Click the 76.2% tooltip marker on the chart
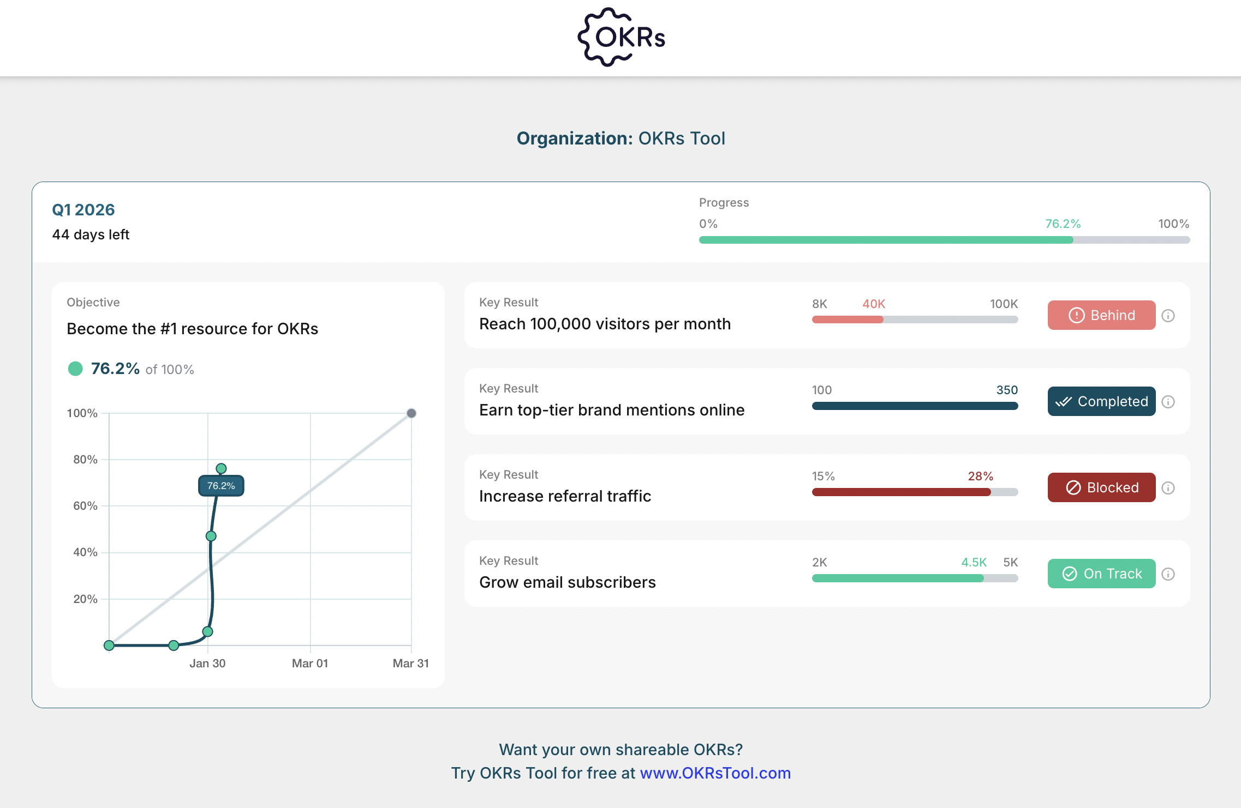1241x808 pixels. pyautogui.click(x=221, y=485)
